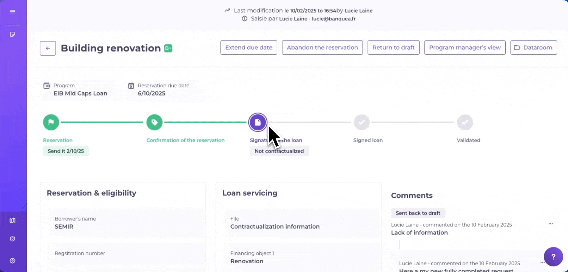The height and width of the screenshot is (272, 568).
Task: Select Confirmation of the reservation step icon
Action: (x=154, y=122)
